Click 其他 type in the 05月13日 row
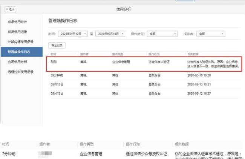 tap(115, 84)
